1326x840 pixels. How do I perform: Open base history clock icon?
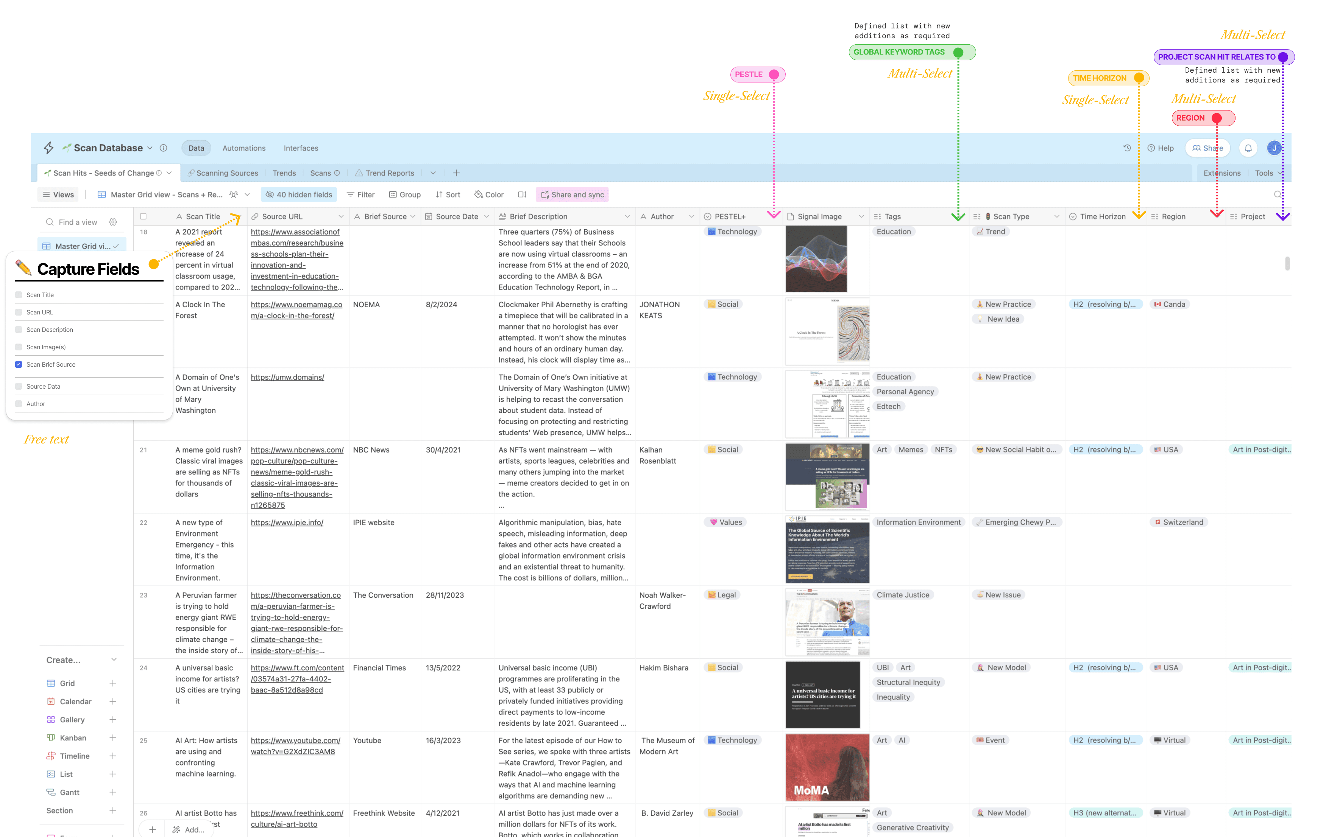click(x=1127, y=148)
